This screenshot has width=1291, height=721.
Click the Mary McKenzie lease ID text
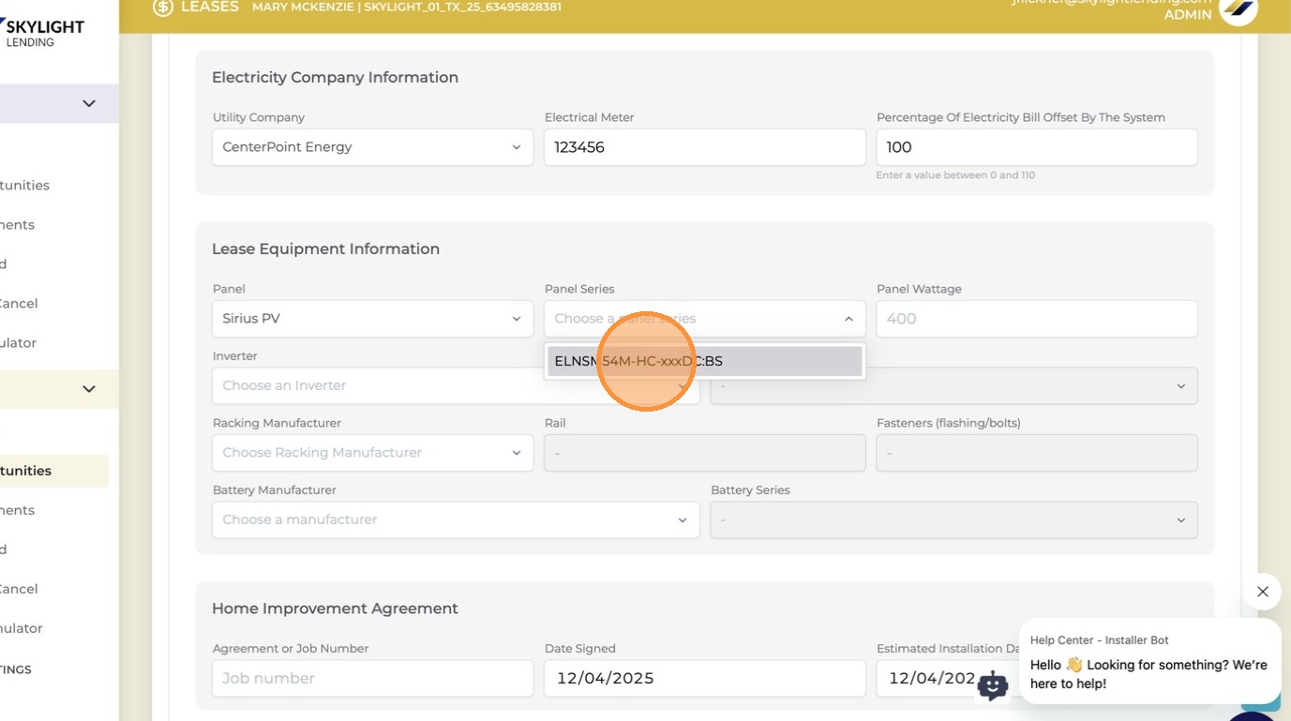tap(407, 7)
